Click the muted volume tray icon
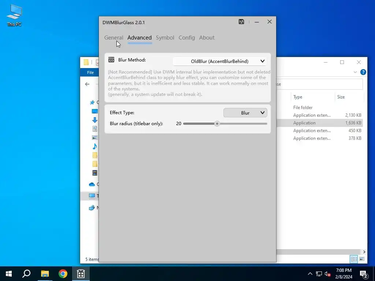 [x=327, y=274]
